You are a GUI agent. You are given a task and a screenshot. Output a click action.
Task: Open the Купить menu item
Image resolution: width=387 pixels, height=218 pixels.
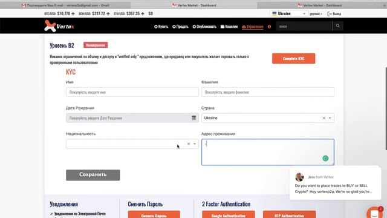pyautogui.click(x=161, y=27)
